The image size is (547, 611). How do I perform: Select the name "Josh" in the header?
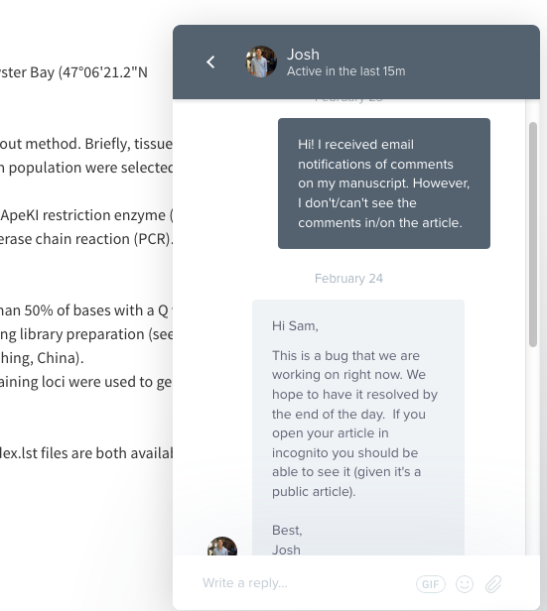click(303, 55)
